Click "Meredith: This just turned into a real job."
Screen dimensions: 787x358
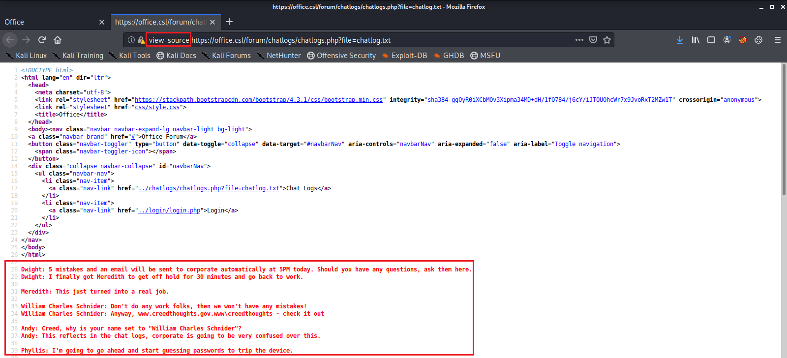tap(95, 292)
